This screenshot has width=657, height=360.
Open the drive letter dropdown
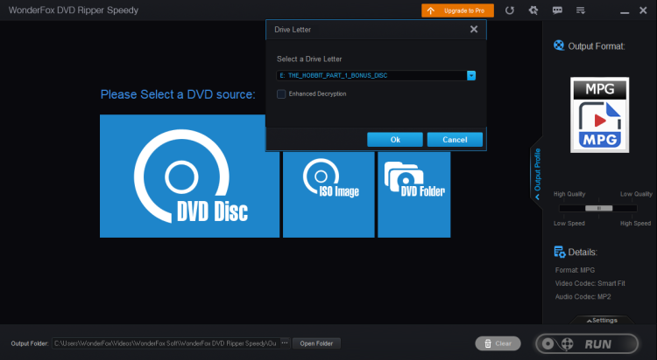pyautogui.click(x=471, y=76)
